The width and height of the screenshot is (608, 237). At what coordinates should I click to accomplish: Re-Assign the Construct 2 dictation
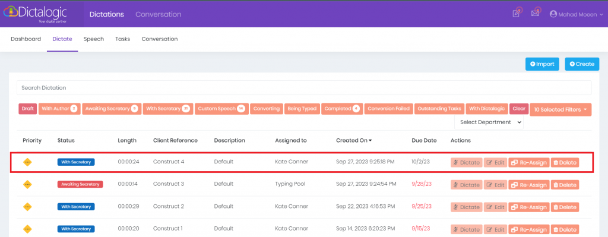(x=529, y=207)
